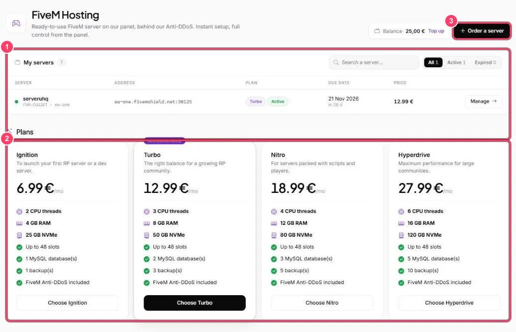Filter servers by Expired
Viewport: 516px width, 332px height.
[485, 62]
